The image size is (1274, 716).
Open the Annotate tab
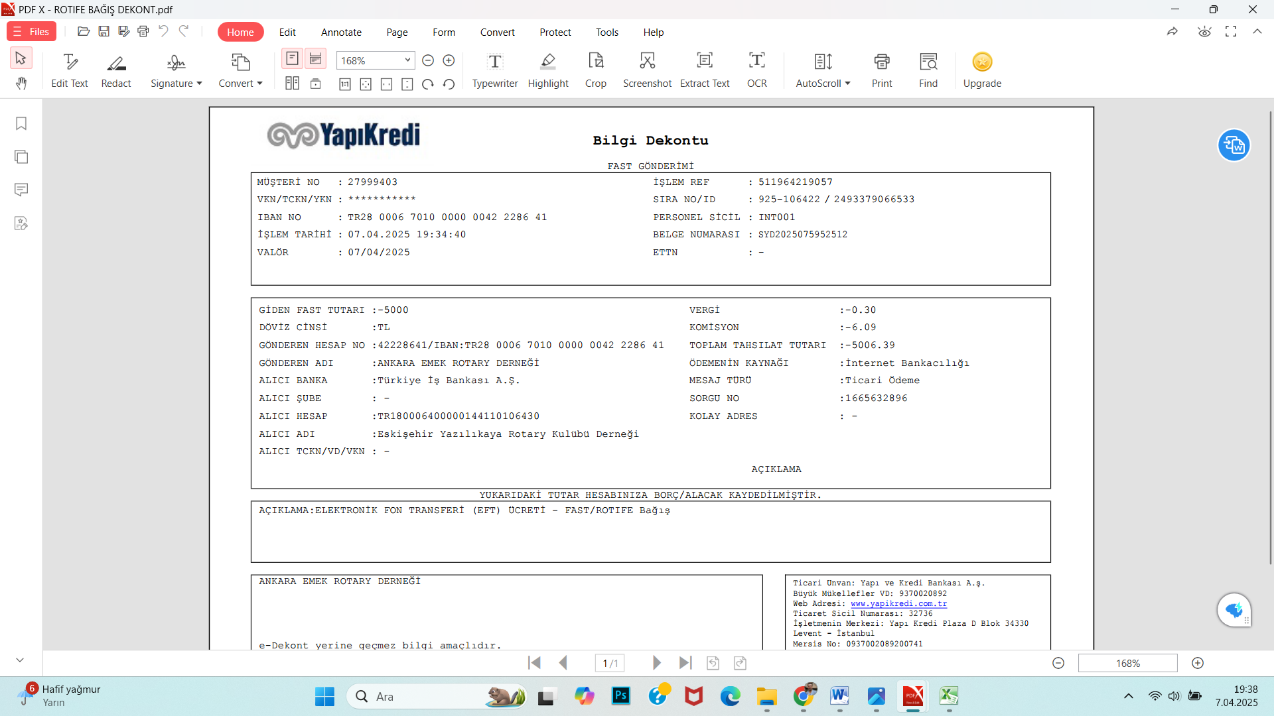pyautogui.click(x=341, y=32)
